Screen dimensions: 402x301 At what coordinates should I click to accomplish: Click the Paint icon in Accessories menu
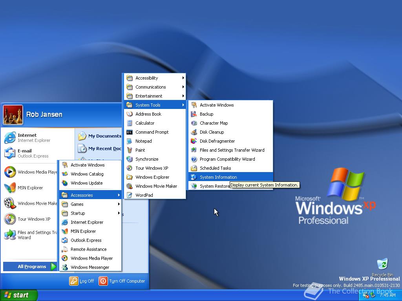click(130, 150)
